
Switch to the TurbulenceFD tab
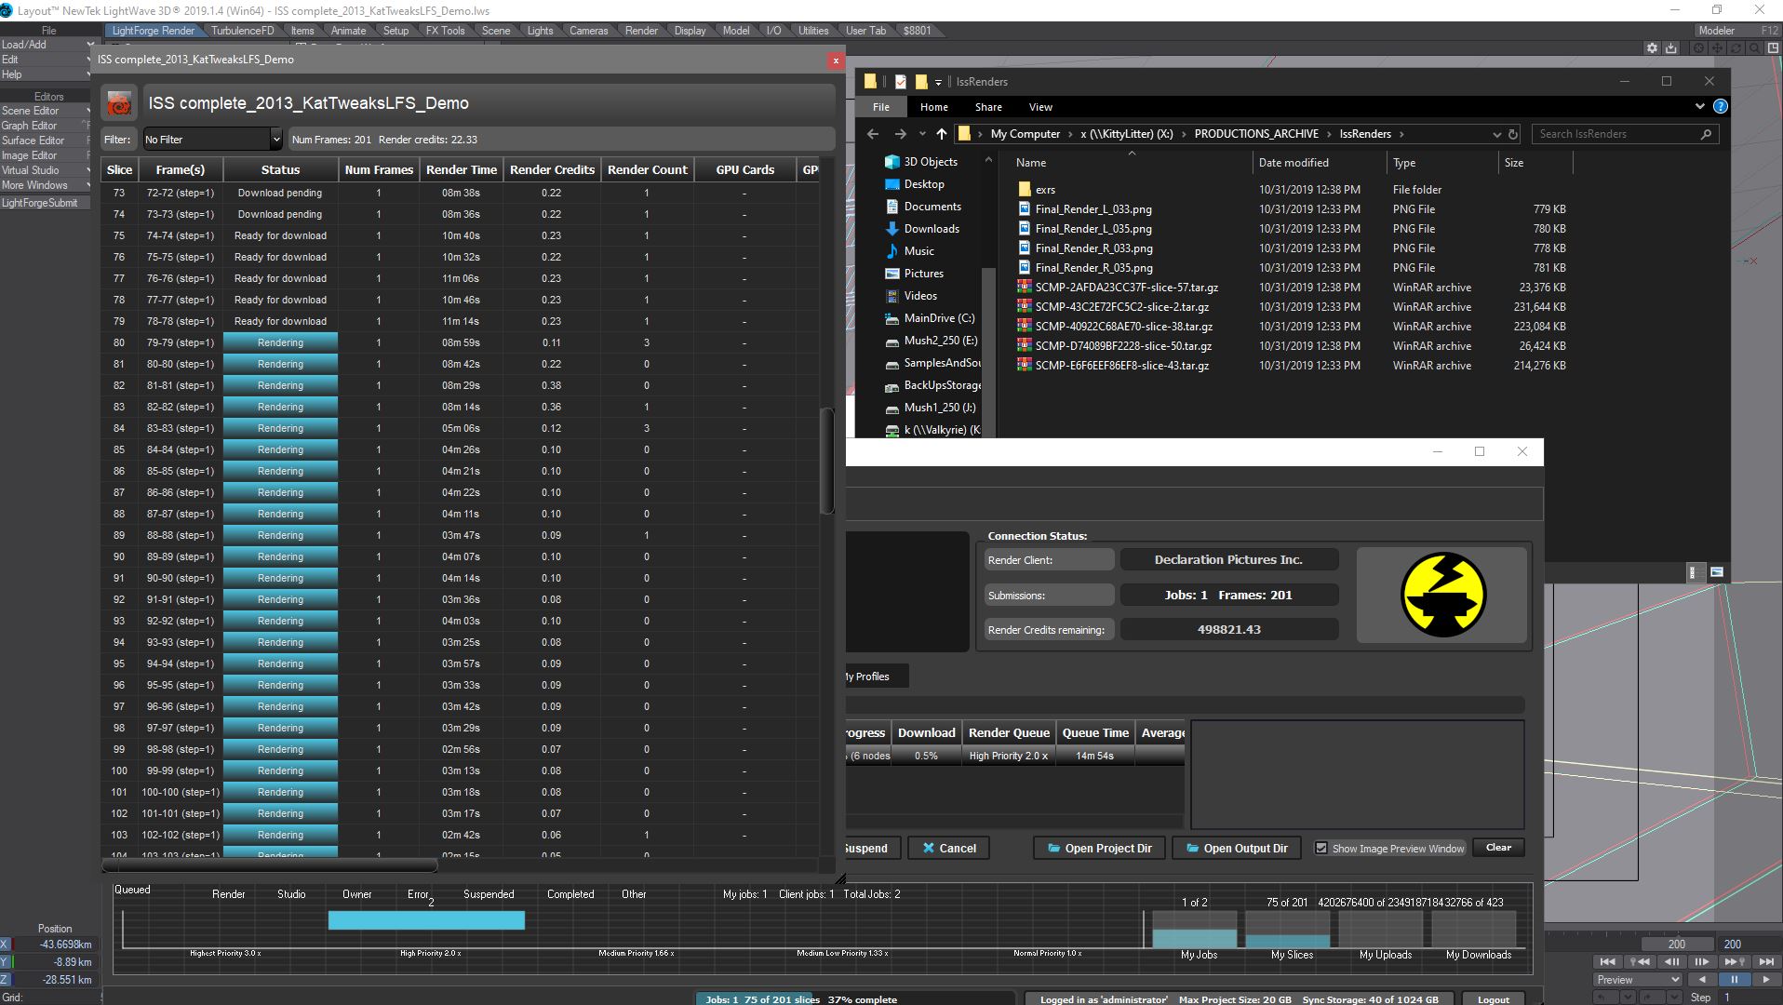[242, 31]
